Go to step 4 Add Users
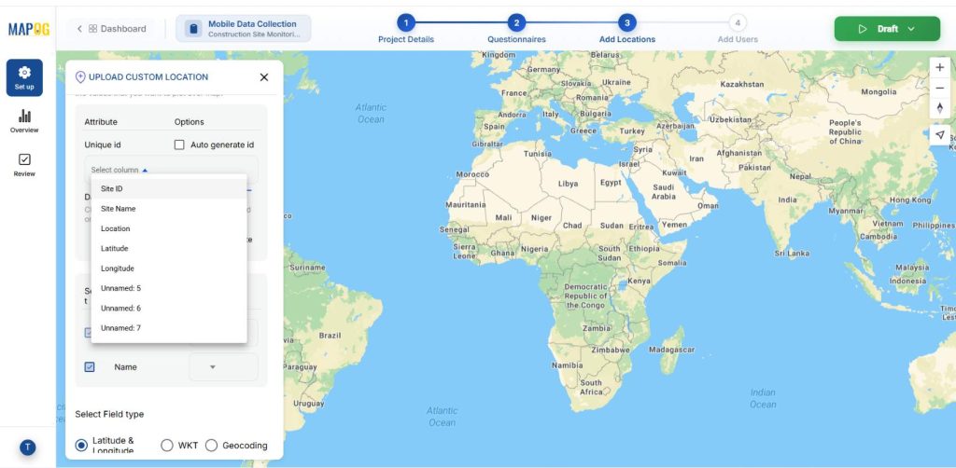The image size is (956, 468). (x=738, y=23)
